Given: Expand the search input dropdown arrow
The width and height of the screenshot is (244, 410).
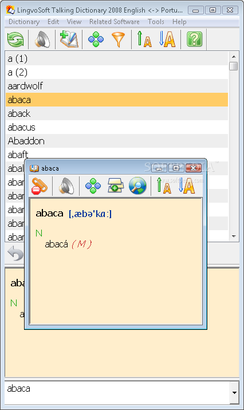Looking at the screenshot, I should [234, 392].
